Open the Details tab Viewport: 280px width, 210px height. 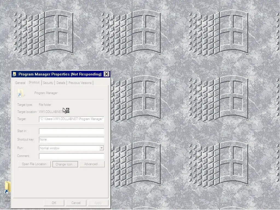click(61, 83)
